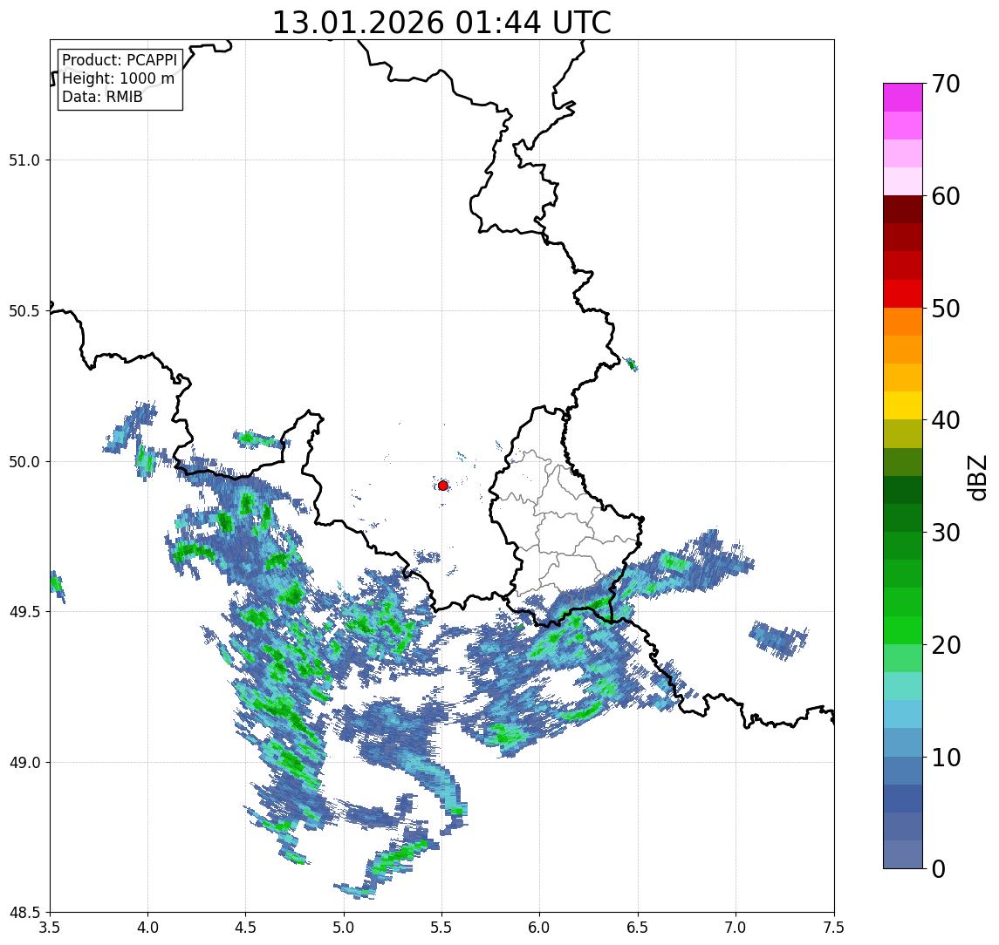This screenshot has height=945, width=999.
Task: Click the latitude axis label 48.5
Action: click(x=24, y=913)
